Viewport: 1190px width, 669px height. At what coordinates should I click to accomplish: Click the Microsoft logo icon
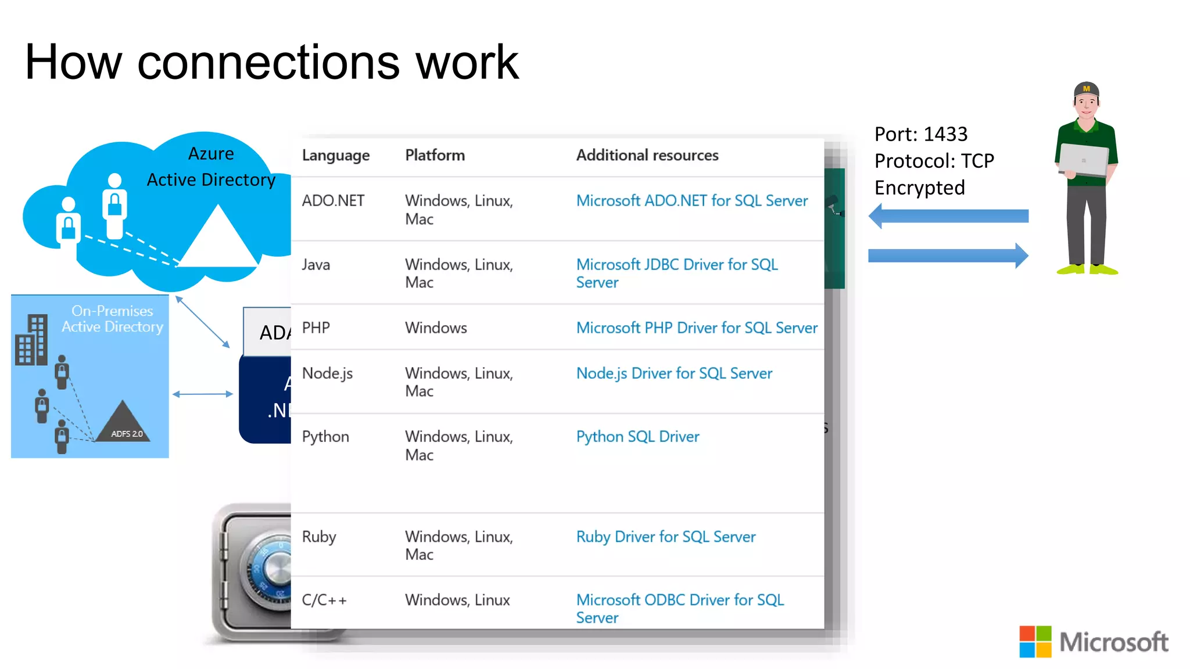[x=1035, y=641]
